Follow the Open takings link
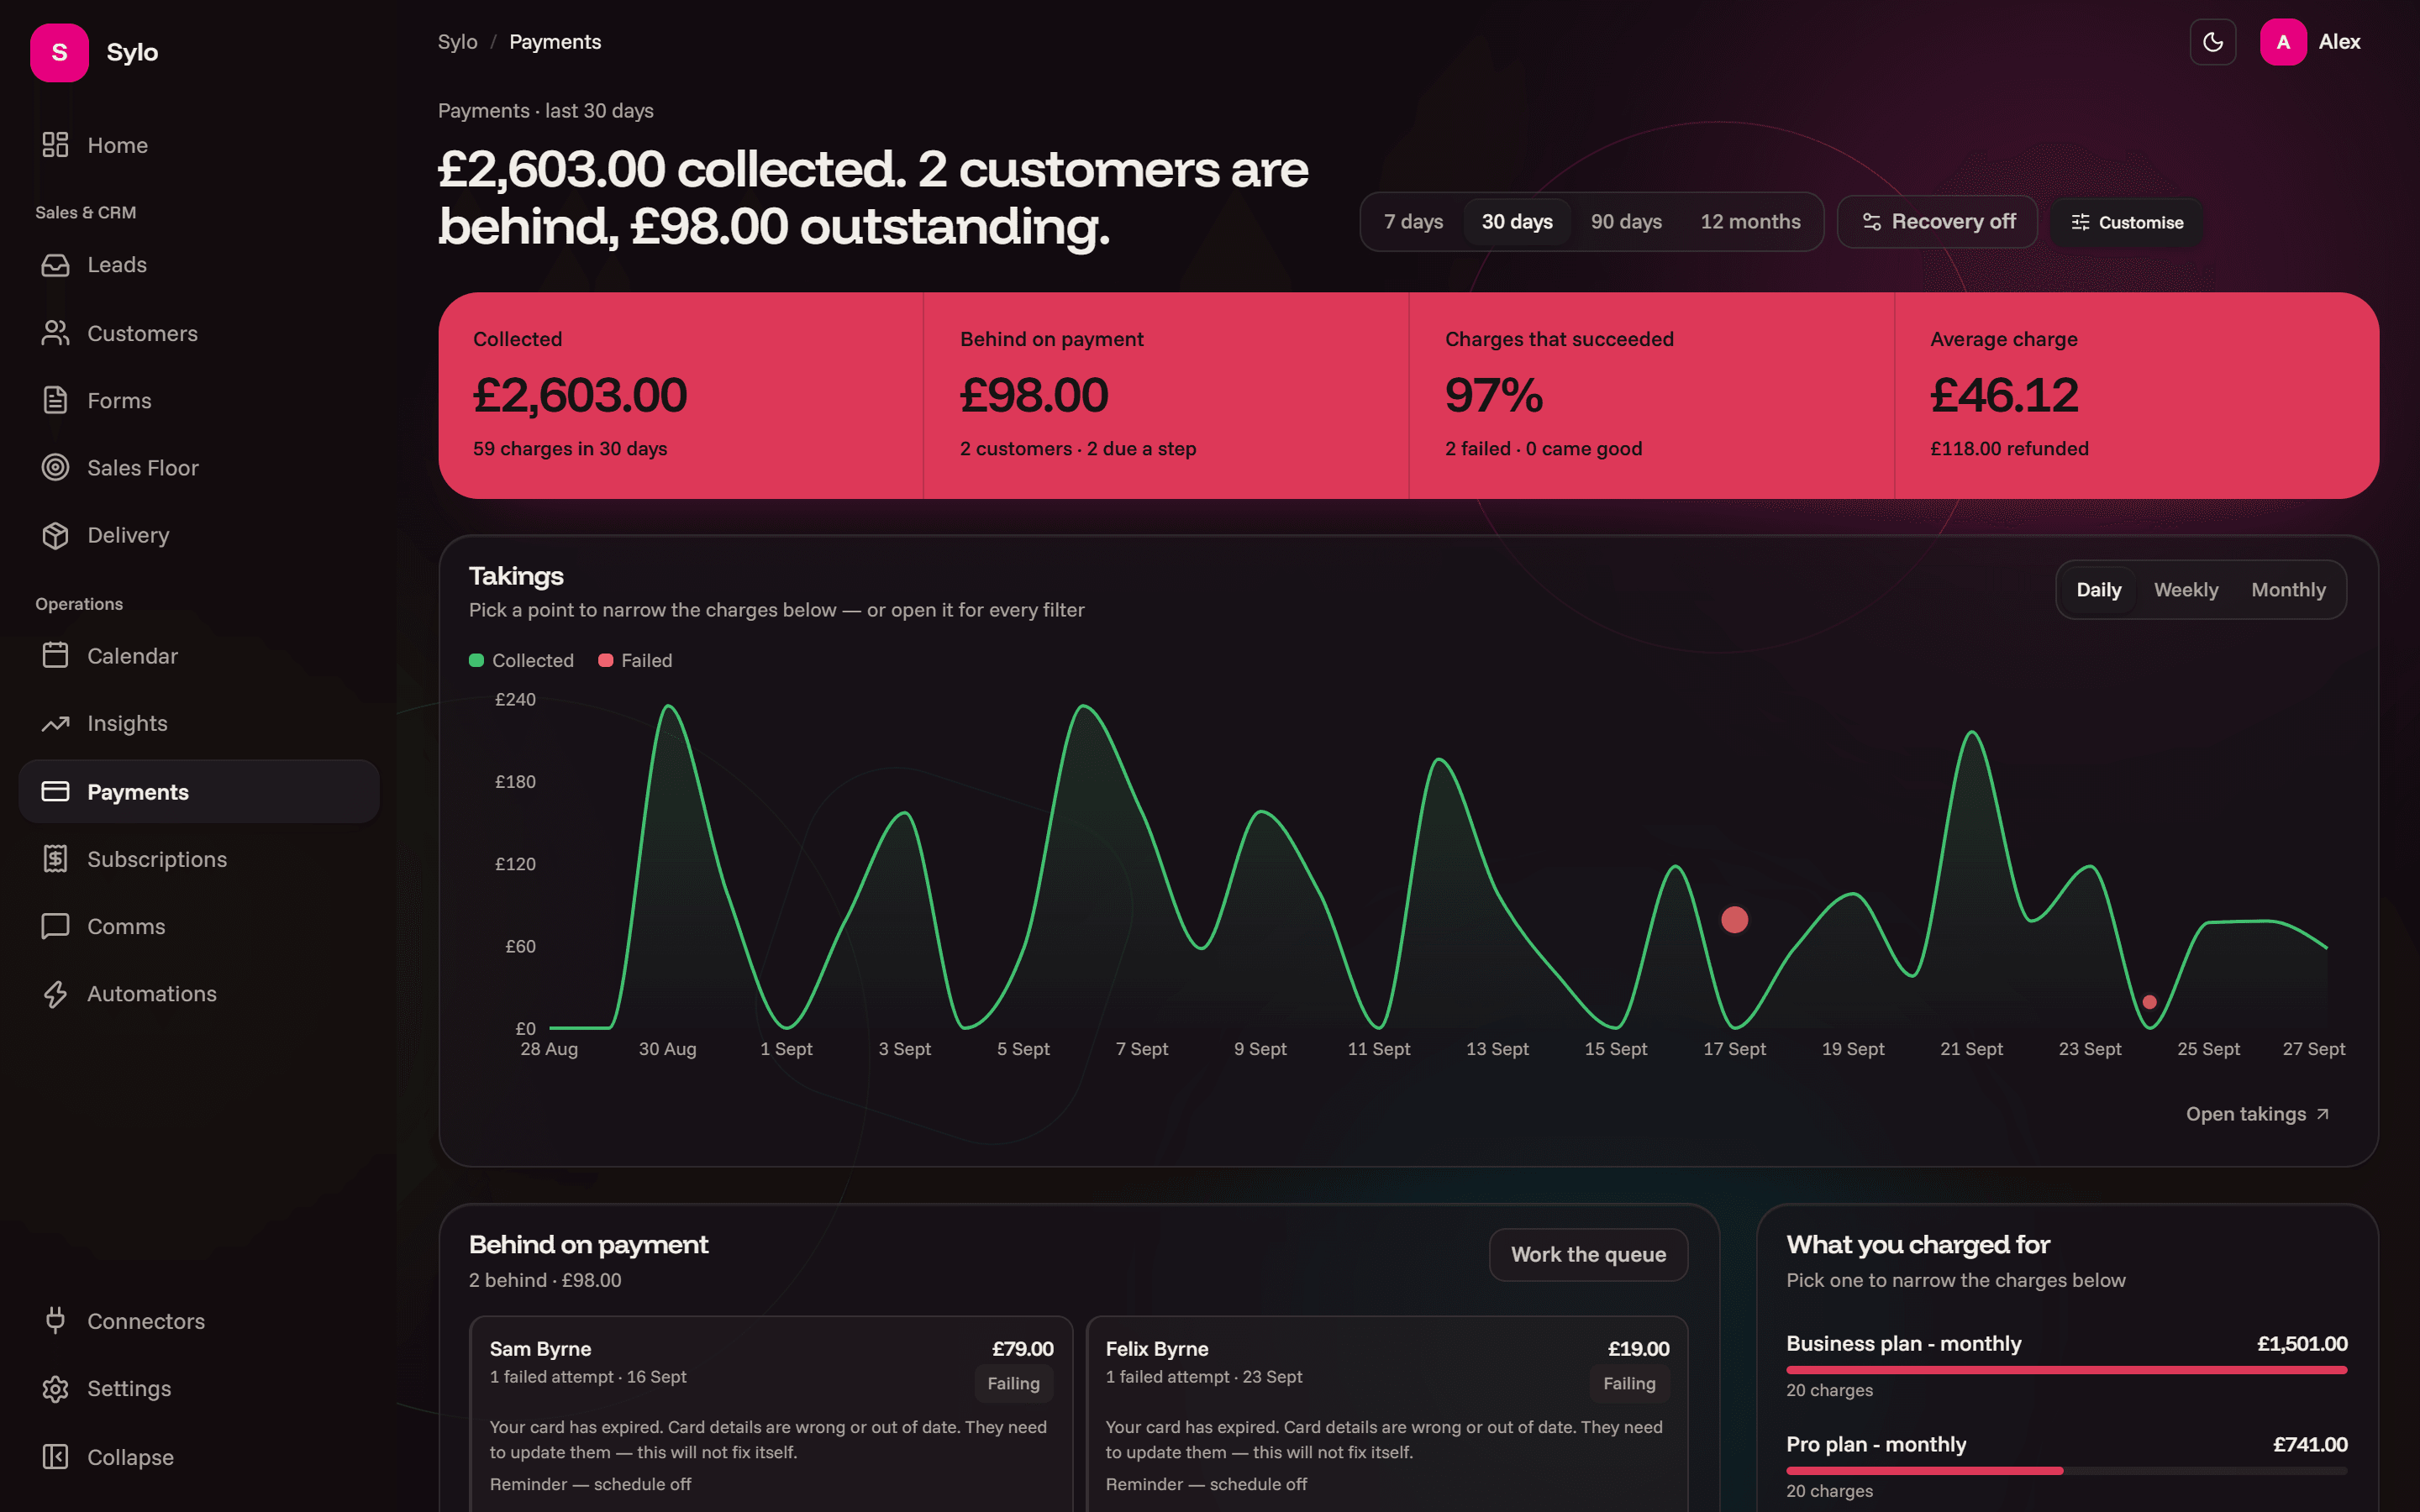Screen dimensions: 2420x1512 pos(2258,1114)
